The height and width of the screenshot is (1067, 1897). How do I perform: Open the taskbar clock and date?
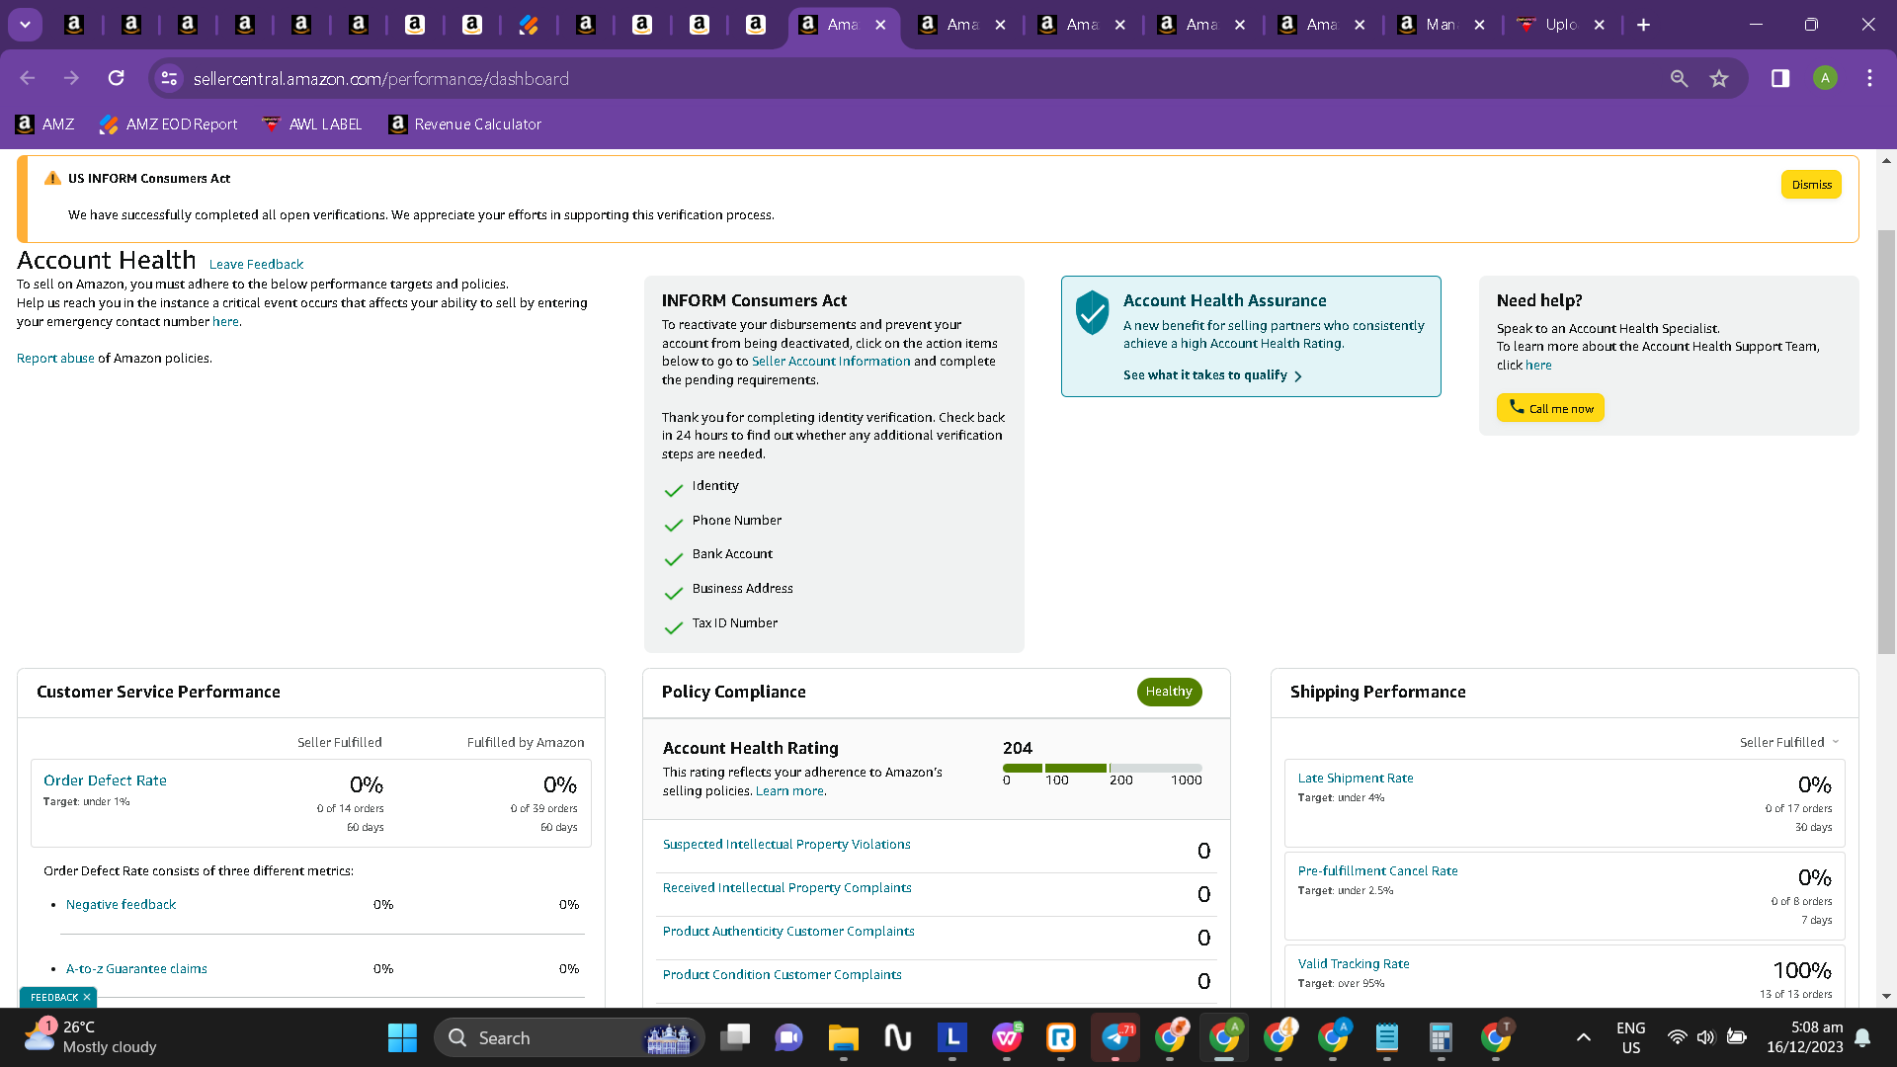[x=1804, y=1037]
